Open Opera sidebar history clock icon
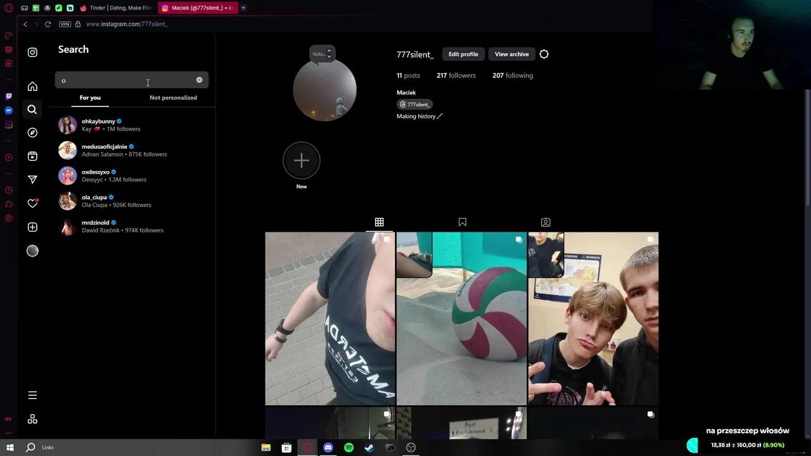Image resolution: width=811 pixels, height=456 pixels. tap(8, 190)
